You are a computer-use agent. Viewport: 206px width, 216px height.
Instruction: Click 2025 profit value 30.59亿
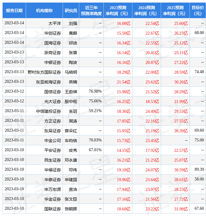(x=181, y=170)
